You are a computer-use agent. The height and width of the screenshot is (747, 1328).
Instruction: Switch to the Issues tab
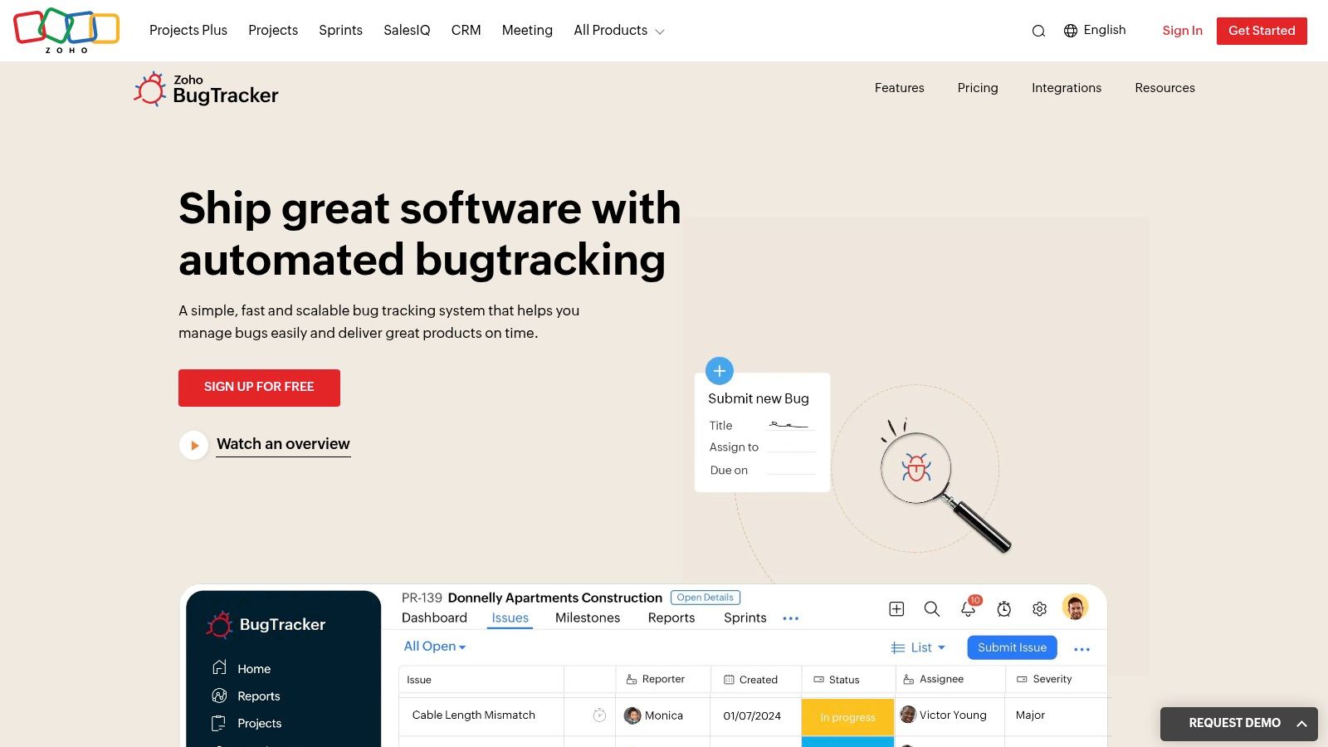pyautogui.click(x=510, y=618)
